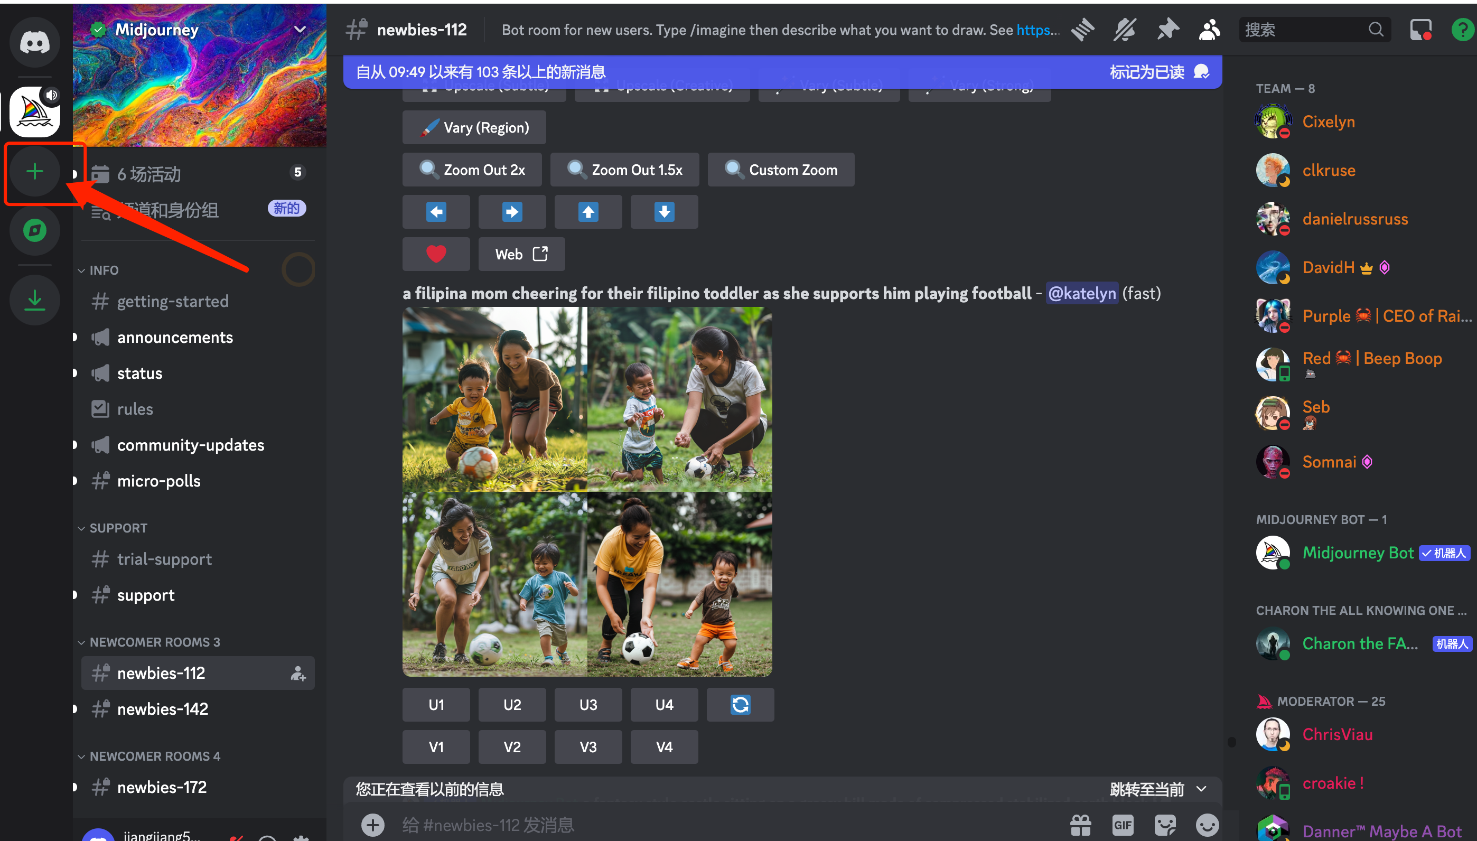This screenshot has height=841, width=1477.
Task: Open announcements channel
Action: tap(198, 338)
